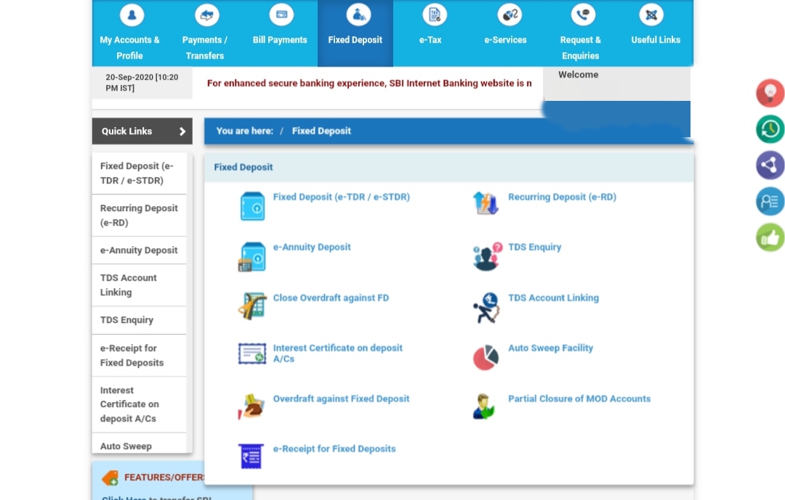Screen dimensions: 785x500
Task: Click the e-Receipt for Fixed Deposits icon
Action: click(x=251, y=456)
